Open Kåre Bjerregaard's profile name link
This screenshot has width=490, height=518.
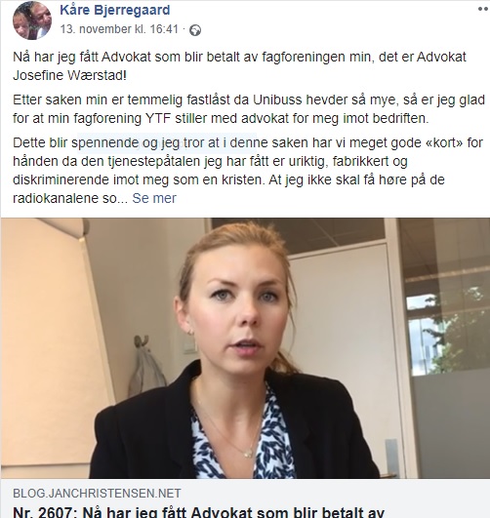(115, 10)
